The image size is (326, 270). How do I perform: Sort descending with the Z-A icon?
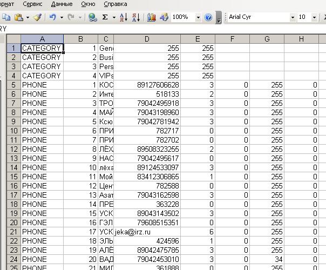point(135,17)
